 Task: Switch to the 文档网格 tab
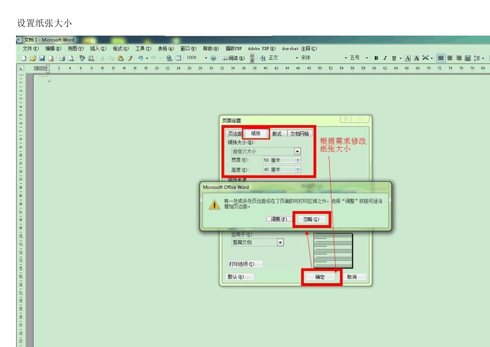tap(299, 134)
